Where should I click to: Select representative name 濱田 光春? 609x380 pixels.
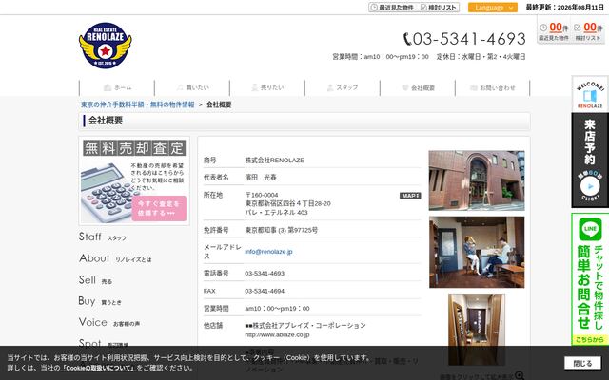coord(261,178)
